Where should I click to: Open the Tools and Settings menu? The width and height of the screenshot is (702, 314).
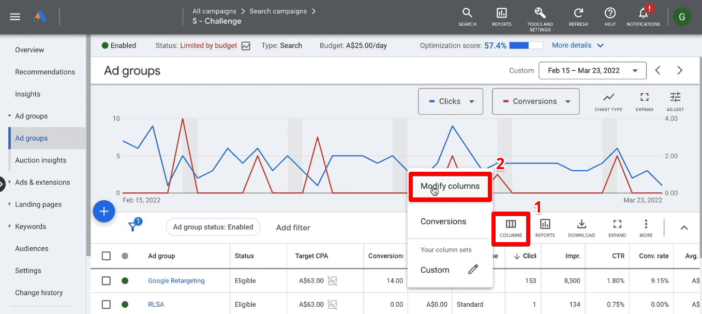pos(540,17)
